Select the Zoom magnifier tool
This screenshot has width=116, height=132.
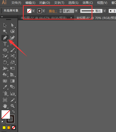[12, 106]
